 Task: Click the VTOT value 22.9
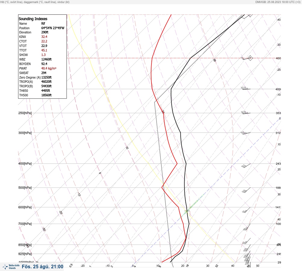tap(44, 46)
